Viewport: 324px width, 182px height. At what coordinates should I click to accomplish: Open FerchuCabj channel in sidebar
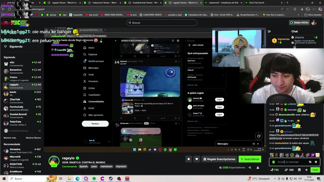pos(22,108)
